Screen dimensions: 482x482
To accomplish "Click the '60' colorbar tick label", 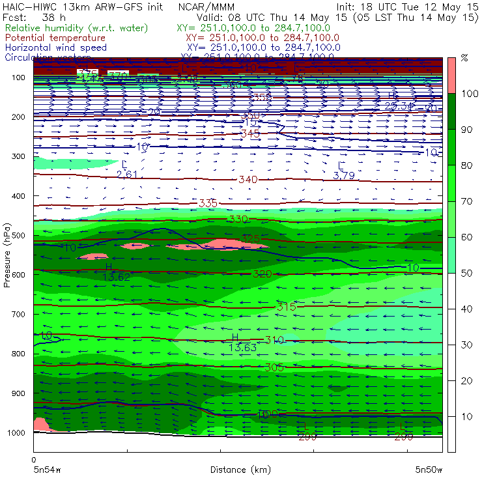I will pos(466,237).
